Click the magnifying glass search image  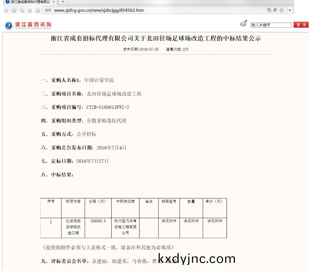(x=244, y=24)
